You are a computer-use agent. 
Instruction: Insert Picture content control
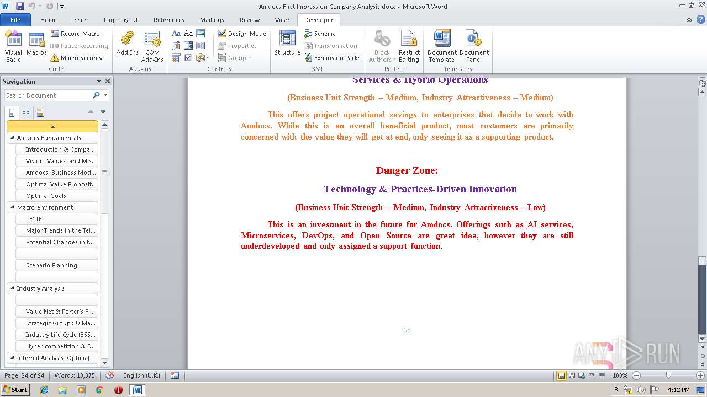[x=201, y=34]
